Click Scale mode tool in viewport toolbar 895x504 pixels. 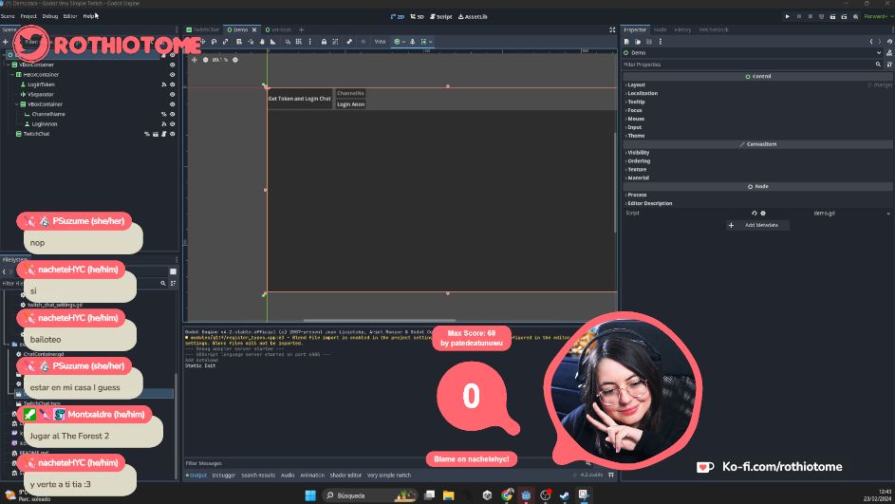click(x=226, y=42)
